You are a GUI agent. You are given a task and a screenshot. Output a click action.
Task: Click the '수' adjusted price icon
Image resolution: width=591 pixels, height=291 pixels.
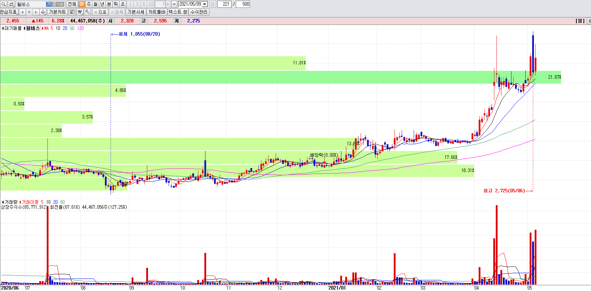point(43,12)
